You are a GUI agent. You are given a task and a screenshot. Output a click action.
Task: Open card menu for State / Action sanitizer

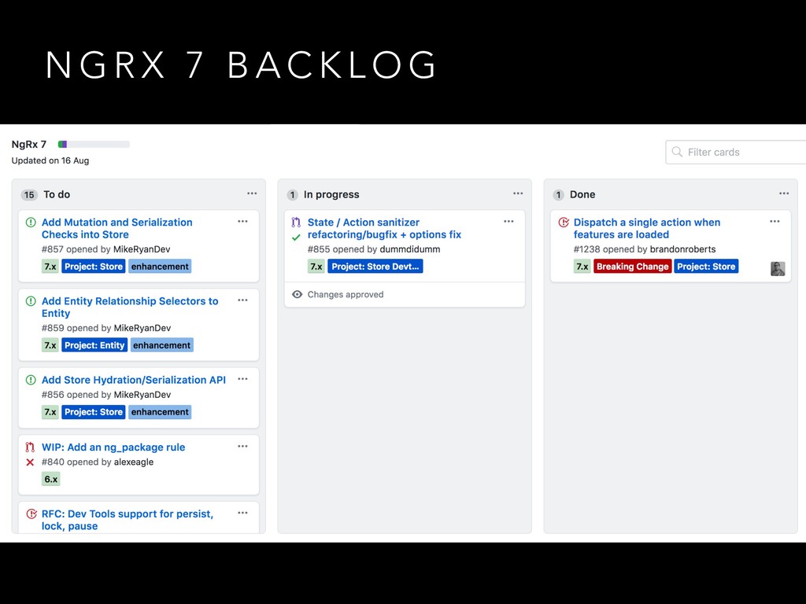click(x=508, y=221)
